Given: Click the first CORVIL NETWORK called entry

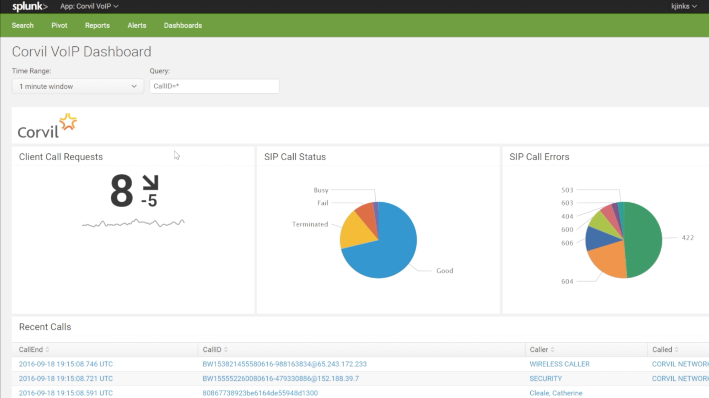Looking at the screenshot, I should [x=680, y=364].
